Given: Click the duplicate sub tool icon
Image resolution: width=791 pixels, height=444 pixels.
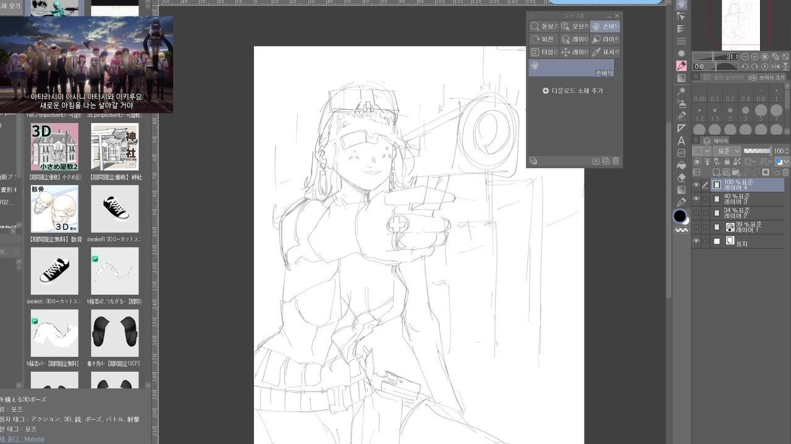Looking at the screenshot, I should pyautogui.click(x=606, y=161).
